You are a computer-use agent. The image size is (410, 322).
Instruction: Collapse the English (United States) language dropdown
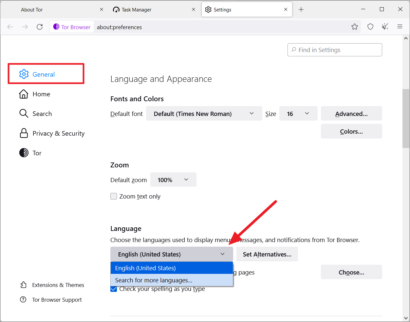pos(172,254)
